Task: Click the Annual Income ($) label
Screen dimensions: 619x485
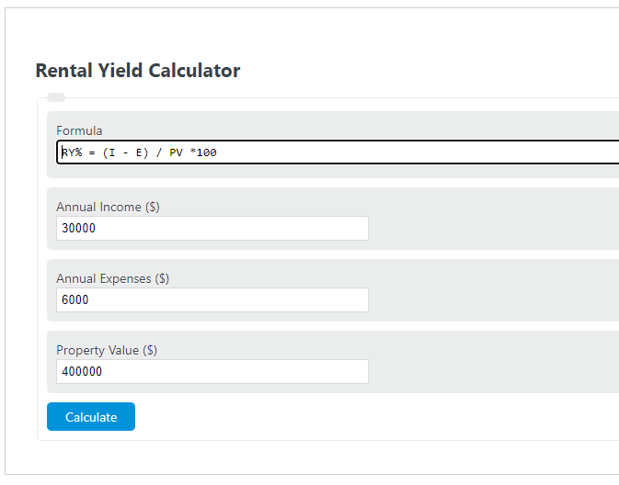Action: click(108, 207)
